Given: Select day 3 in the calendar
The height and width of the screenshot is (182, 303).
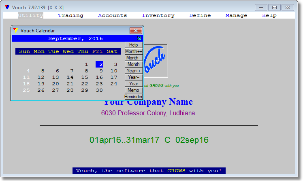Looking at the screenshot, I should [x=115, y=64].
